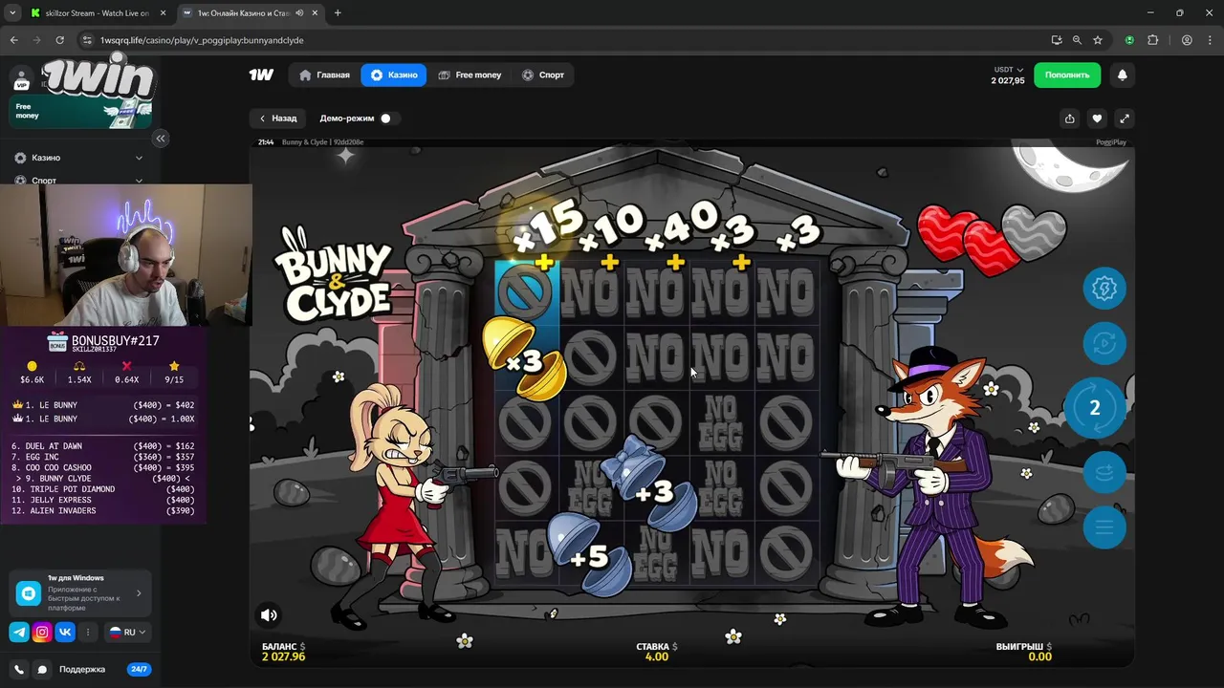Click the browser address bar URL
Screen dimensions: 1224x688
[201, 40]
